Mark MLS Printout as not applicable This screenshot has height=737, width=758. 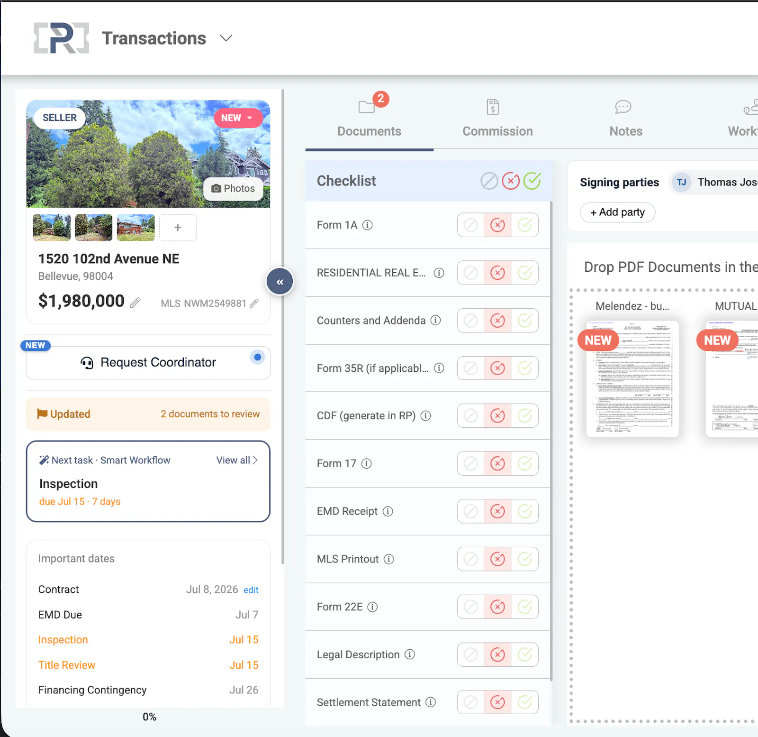pyautogui.click(x=471, y=559)
